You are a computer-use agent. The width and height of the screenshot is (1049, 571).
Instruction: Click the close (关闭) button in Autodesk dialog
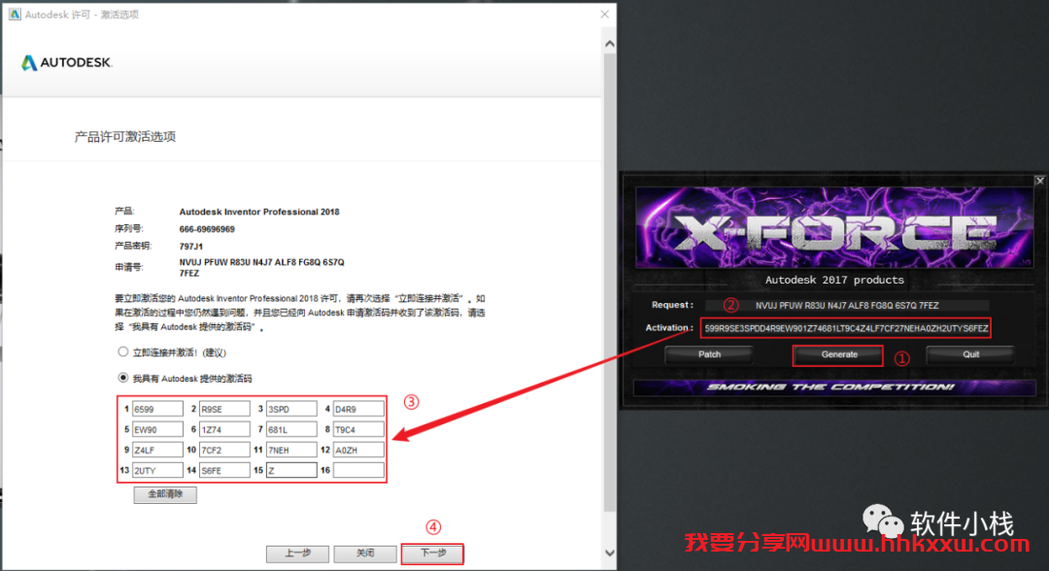click(x=365, y=554)
